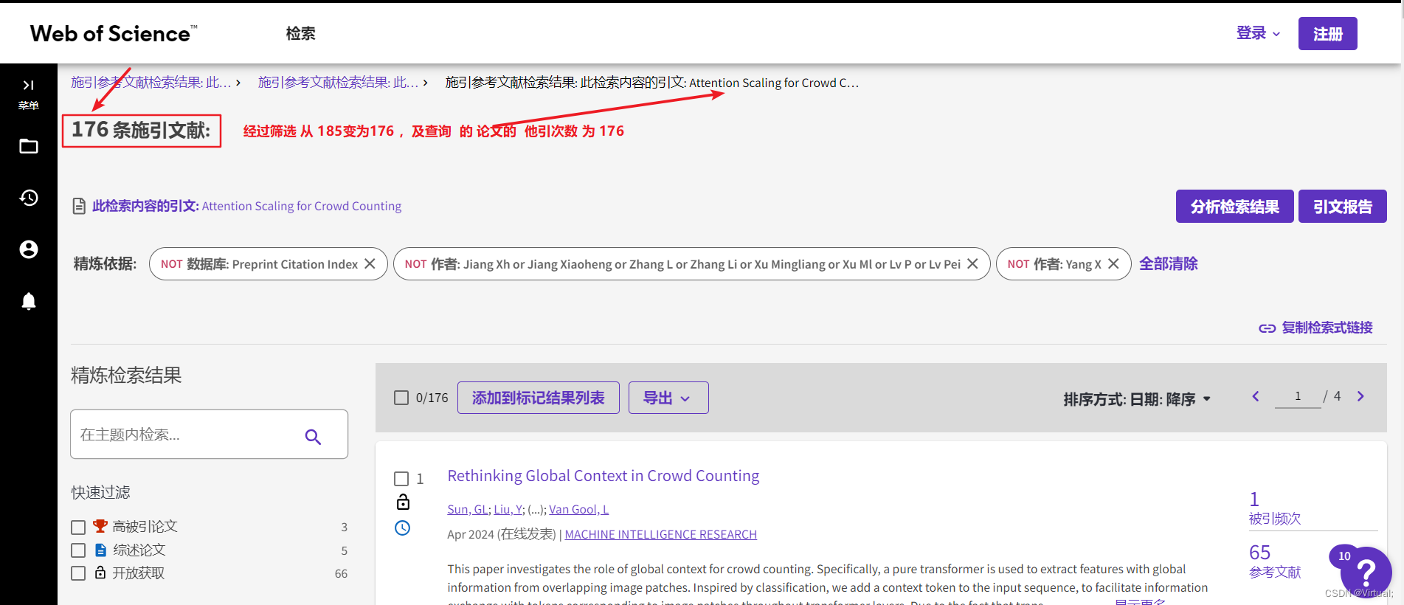
Task: Go to previous results page arrow
Action: 1256,396
